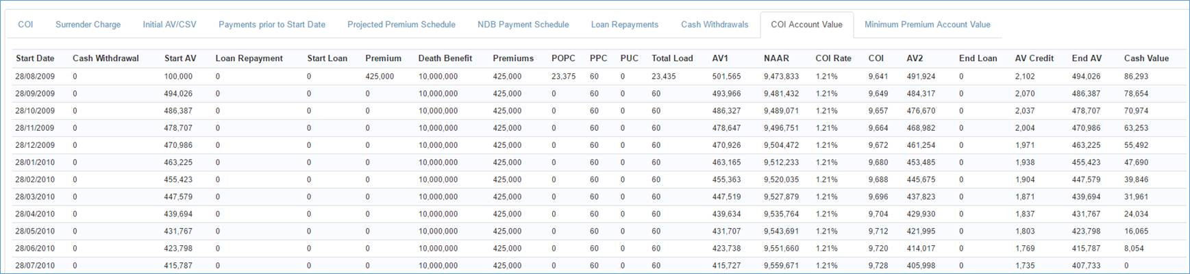
Task: Click the End AV column header
Action: pyautogui.click(x=1087, y=58)
